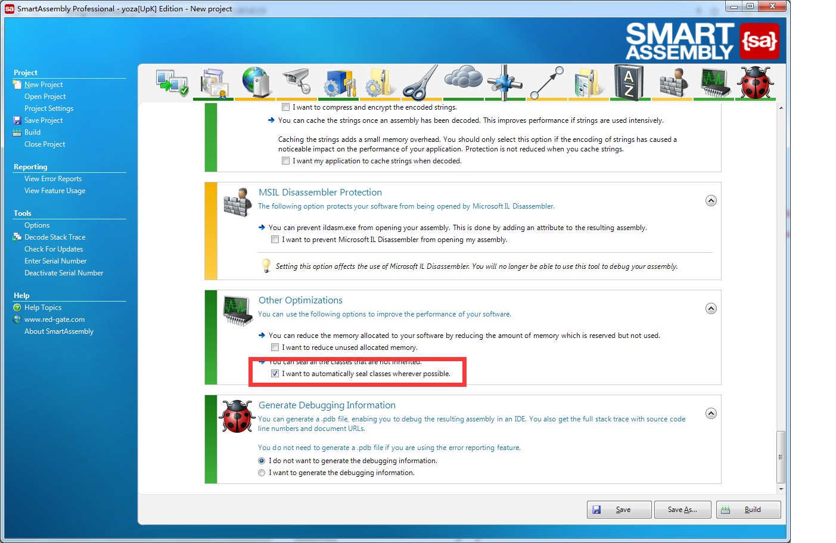Open the monitors-with-checkmark toolbar icon
The height and width of the screenshot is (543, 836).
point(172,83)
